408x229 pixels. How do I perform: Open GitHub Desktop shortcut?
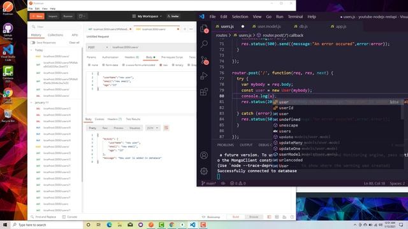[8, 31]
